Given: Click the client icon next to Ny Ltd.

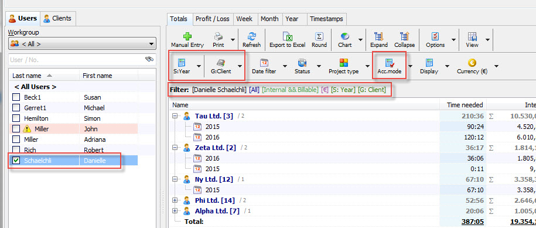Looking at the screenshot, I should tap(187, 179).
